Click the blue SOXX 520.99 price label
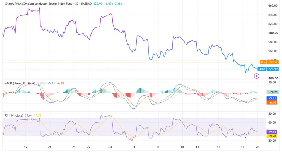This screenshot has width=282, height=153. click(268, 69)
